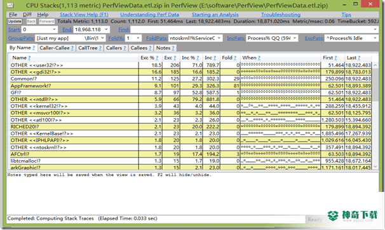Switch to the Notes tab
The width and height of the screenshot is (385, 230).
(165, 48)
